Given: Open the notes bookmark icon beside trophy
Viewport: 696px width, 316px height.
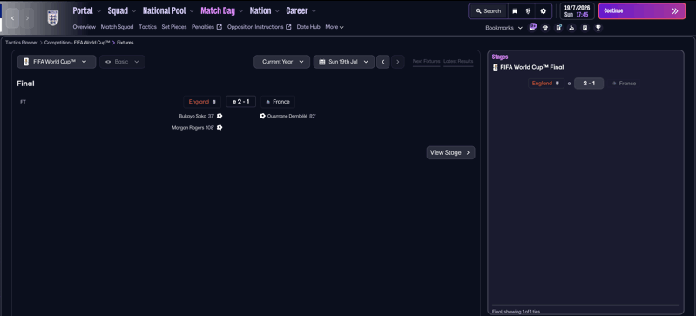Looking at the screenshot, I should tap(585, 28).
